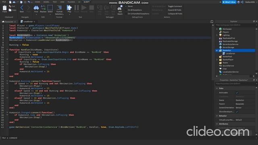The image size is (258, 145).
Task: Select the Chat speech-bubble icon in Explorer
Action: (221, 69)
